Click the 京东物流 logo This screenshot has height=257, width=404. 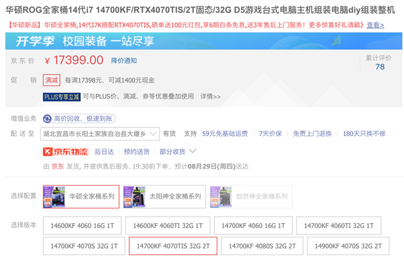tap(66, 151)
